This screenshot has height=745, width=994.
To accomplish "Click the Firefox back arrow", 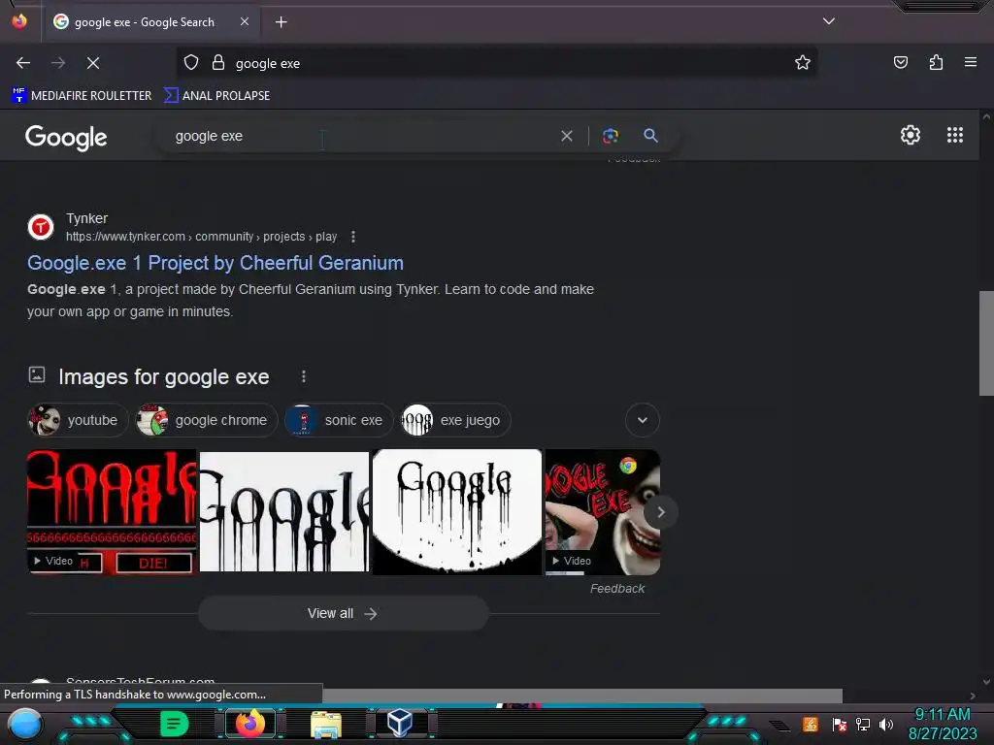I will [x=23, y=63].
